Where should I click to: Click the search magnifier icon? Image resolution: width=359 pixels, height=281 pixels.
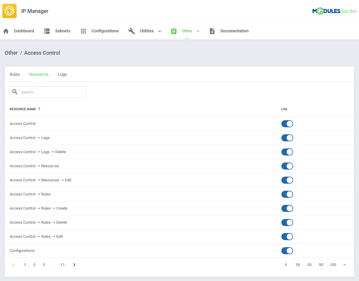tap(15, 92)
